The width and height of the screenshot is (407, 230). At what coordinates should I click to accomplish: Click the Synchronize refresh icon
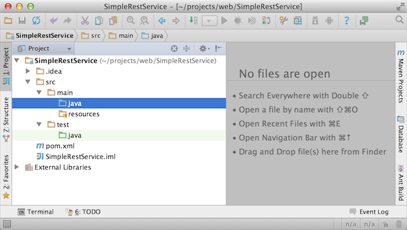[36, 20]
